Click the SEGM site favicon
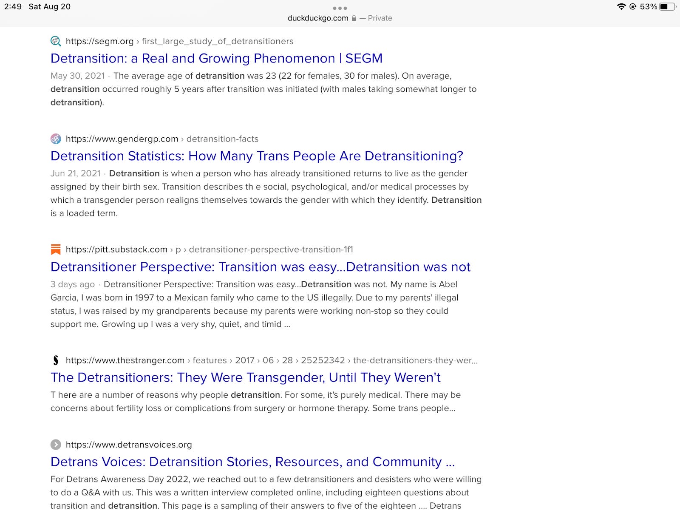The image size is (680, 510). 56,41
